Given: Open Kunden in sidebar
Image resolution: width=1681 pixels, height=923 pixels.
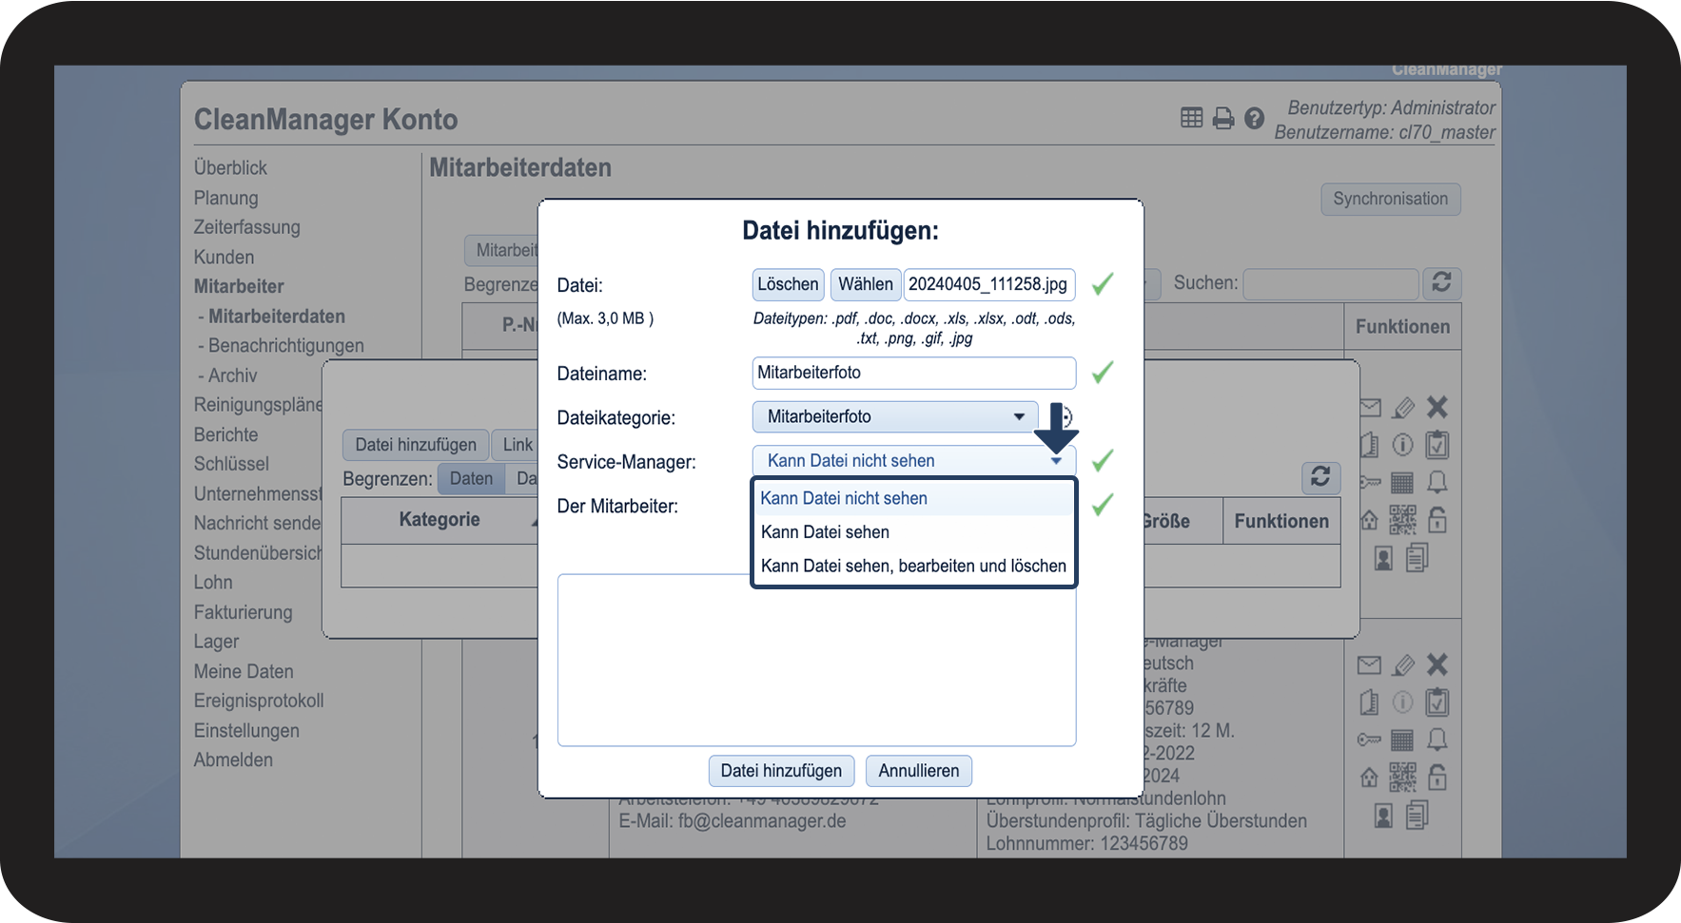Looking at the screenshot, I should coord(224,258).
